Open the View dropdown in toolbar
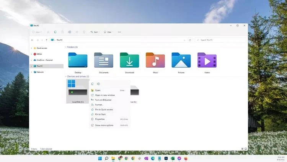 pos(109,32)
